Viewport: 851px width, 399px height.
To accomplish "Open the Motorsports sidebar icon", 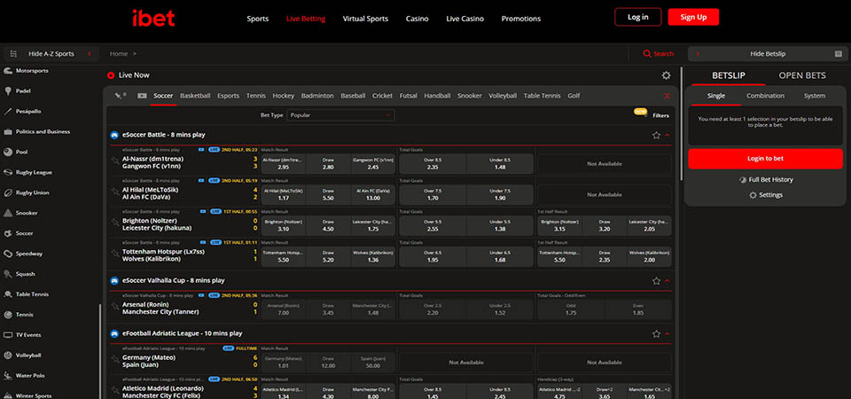I will point(8,71).
